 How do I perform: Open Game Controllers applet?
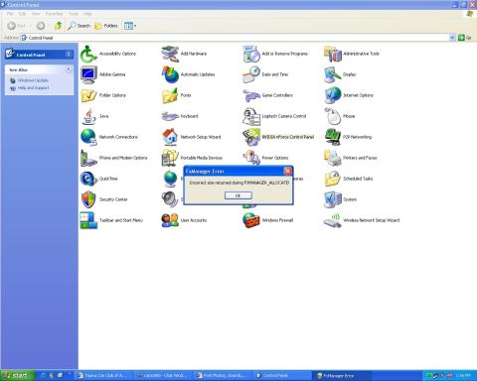pos(268,95)
